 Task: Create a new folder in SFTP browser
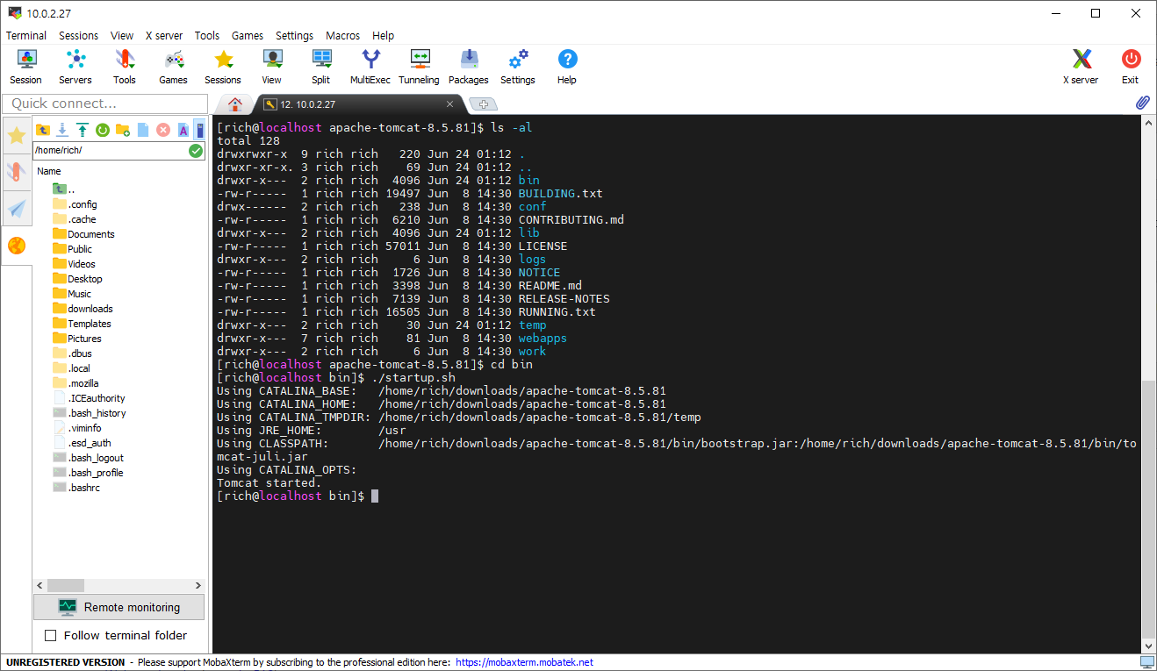(123, 130)
